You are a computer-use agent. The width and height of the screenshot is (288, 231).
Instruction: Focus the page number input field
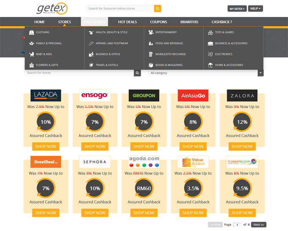point(237,225)
